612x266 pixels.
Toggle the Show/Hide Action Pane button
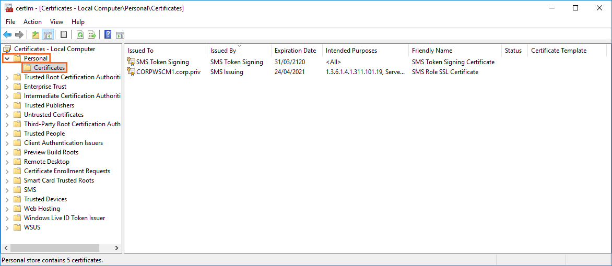[x=120, y=35]
